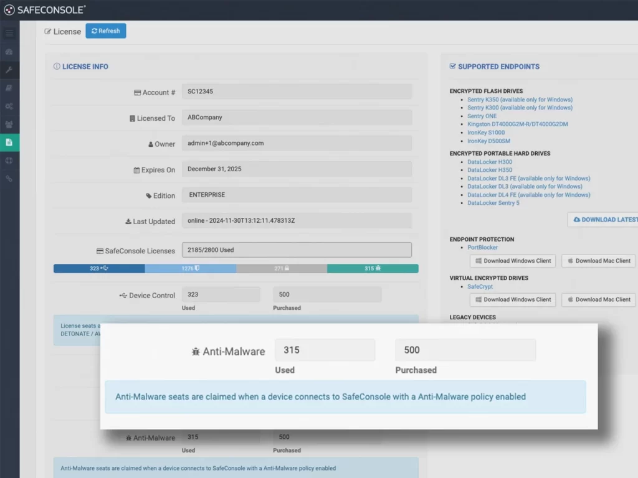Click the hamburger menu icon in sidebar
The height and width of the screenshot is (478, 638).
[9, 33]
